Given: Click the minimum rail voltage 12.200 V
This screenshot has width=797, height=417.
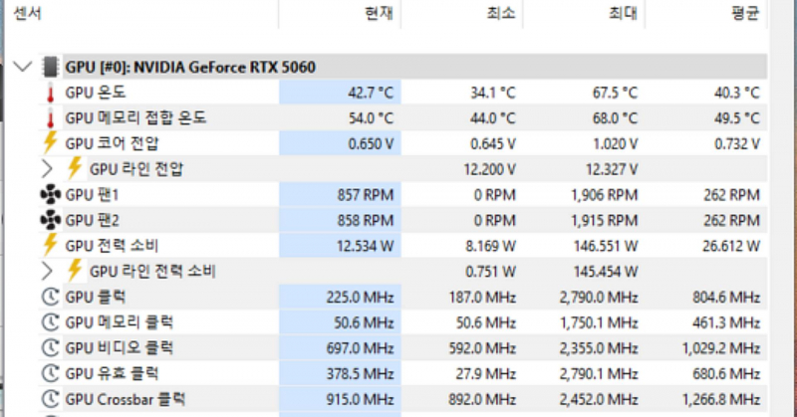Looking at the screenshot, I should coord(489,169).
